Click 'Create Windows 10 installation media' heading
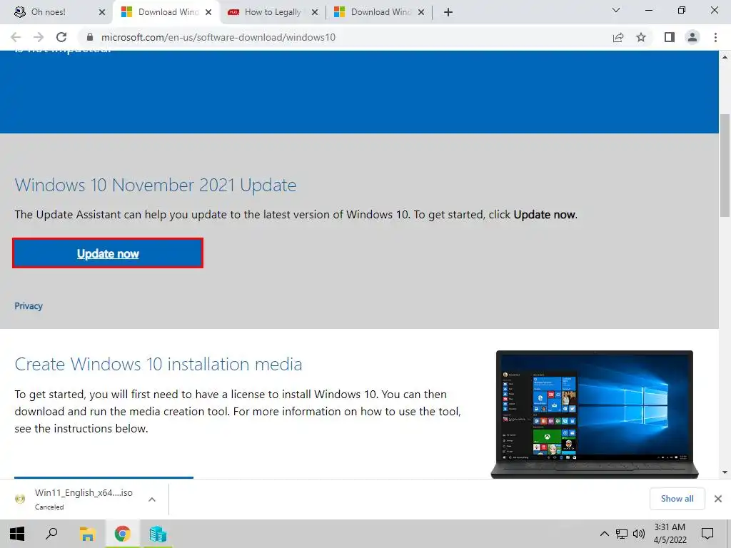Viewport: 731px width, 548px height. [158, 364]
